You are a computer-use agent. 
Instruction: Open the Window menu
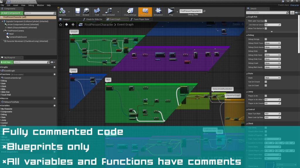pyautogui.click(x=40, y=5)
